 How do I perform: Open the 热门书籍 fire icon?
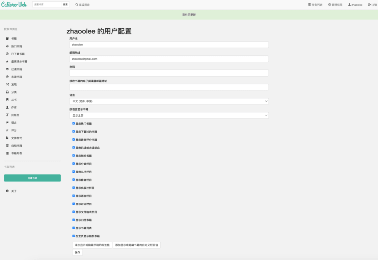[7, 46]
